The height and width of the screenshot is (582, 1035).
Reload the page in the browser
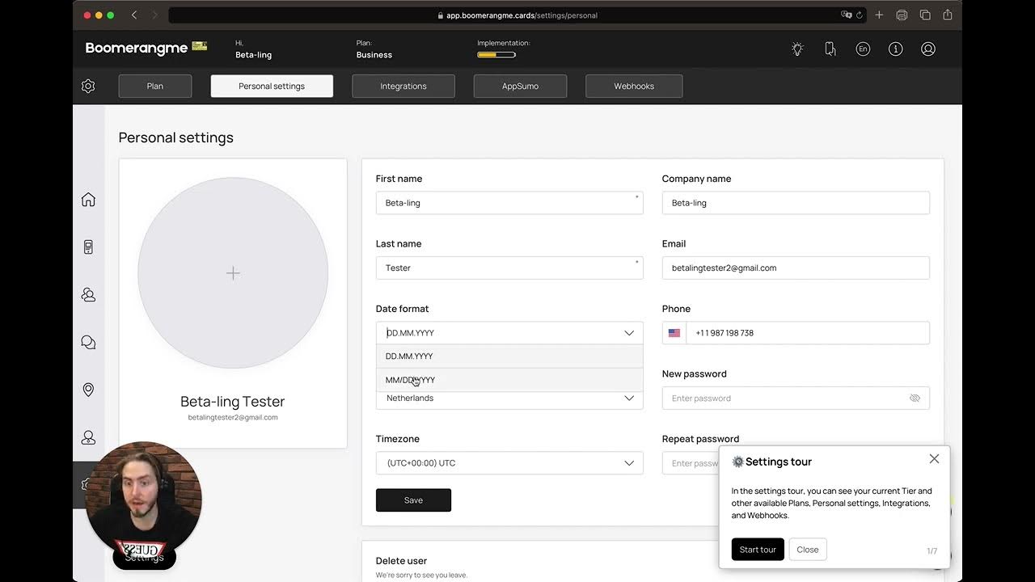click(859, 15)
